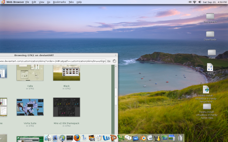Open chat bubbles icon in dock
Screen dimensions: 228x142
(128, 138)
